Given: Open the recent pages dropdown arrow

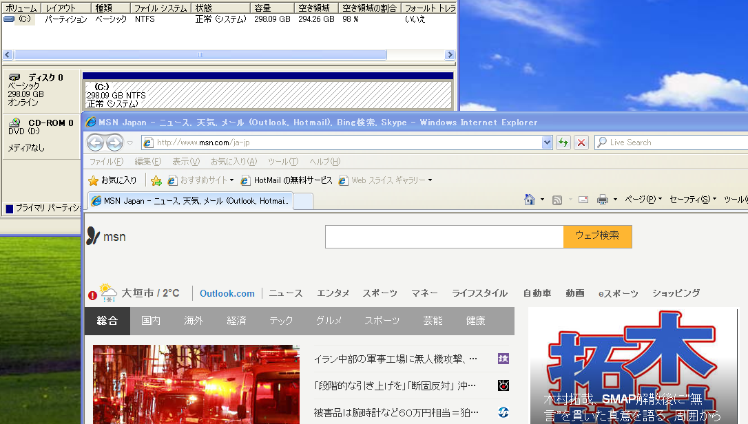Looking at the screenshot, I should (129, 142).
